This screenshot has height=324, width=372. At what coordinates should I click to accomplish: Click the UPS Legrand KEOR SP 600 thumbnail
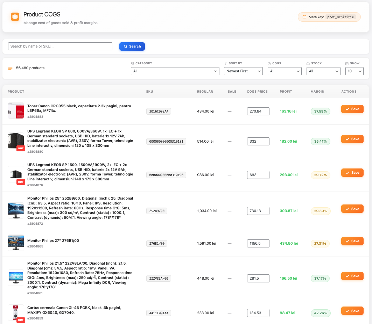(x=16, y=141)
